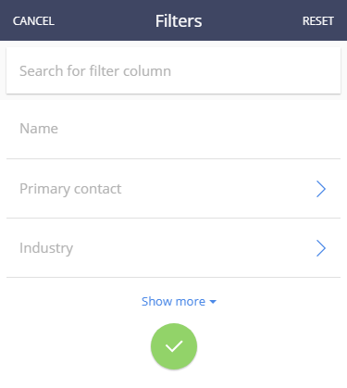Click the Industry chevron arrow
The image size is (347, 388).
321,248
